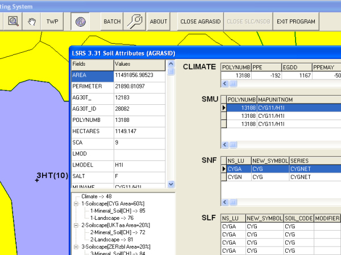Viewport: 341px width, 255px height.
Task: Select the AREA field row
Action: (x=118, y=76)
